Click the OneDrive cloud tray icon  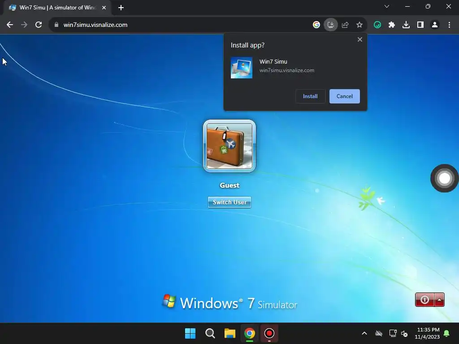coord(379,333)
